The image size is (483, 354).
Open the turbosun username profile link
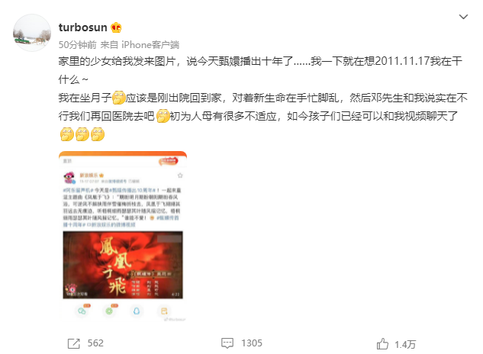[83, 27]
